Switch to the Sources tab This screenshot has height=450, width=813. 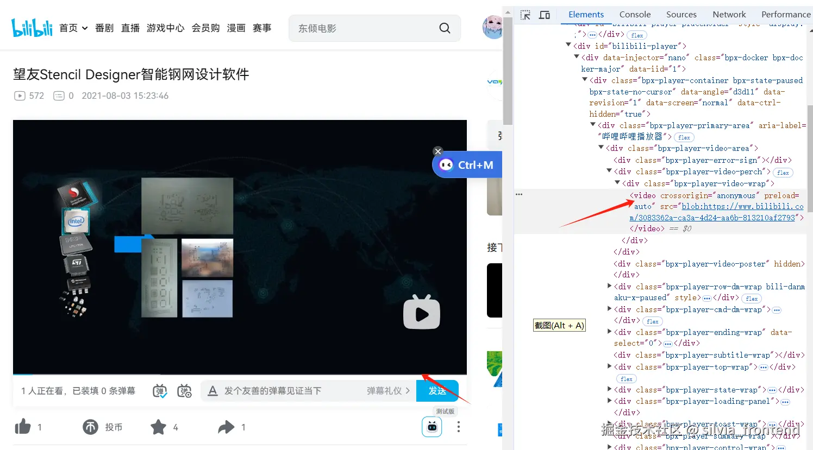681,15
